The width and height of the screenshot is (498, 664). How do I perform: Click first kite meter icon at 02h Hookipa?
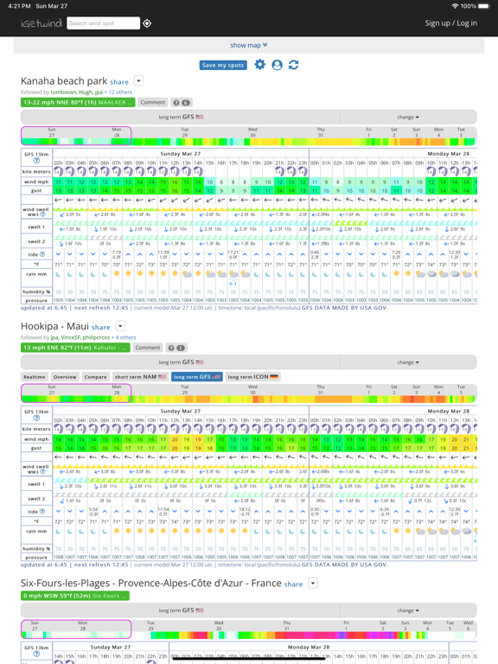click(58, 429)
